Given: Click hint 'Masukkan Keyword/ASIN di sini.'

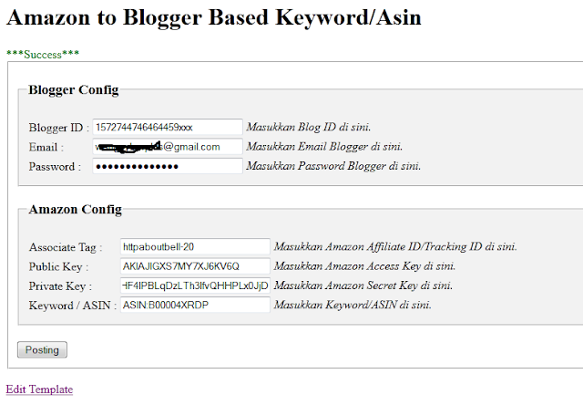Looking at the screenshot, I should coord(353,305).
